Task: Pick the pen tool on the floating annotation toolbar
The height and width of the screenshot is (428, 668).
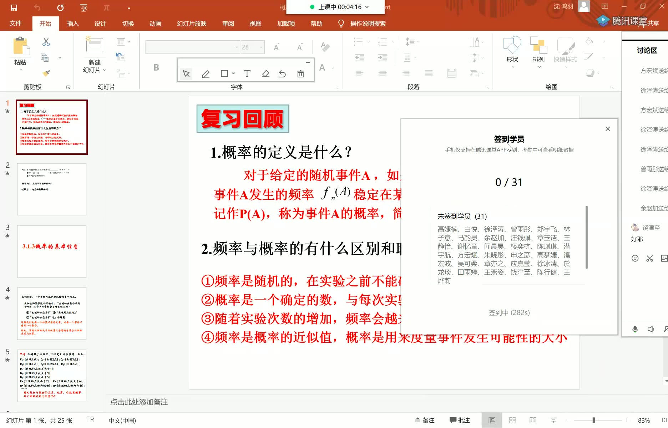Action: (206, 73)
